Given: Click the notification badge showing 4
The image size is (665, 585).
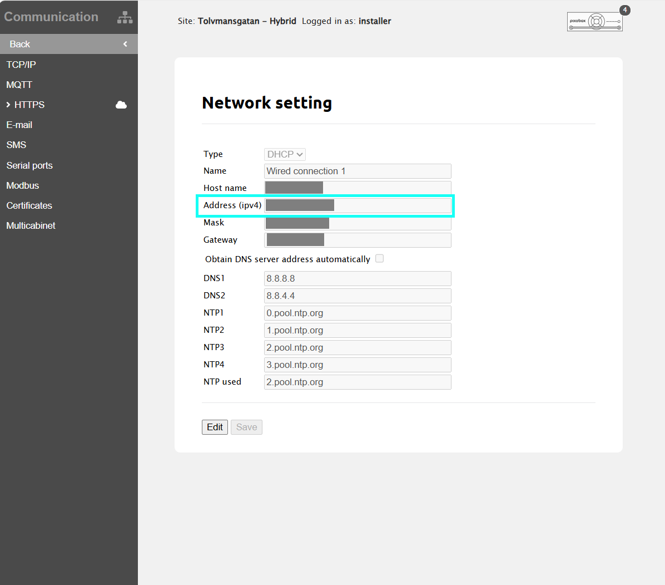Looking at the screenshot, I should (625, 10).
